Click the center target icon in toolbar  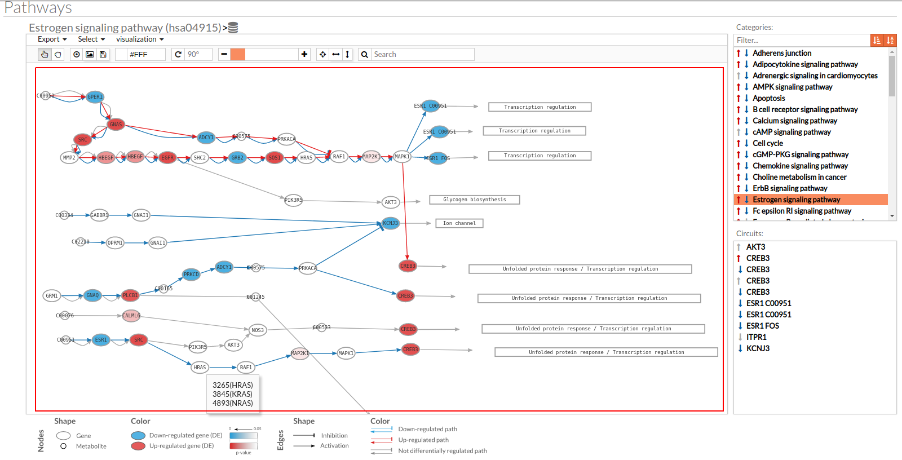(77, 54)
